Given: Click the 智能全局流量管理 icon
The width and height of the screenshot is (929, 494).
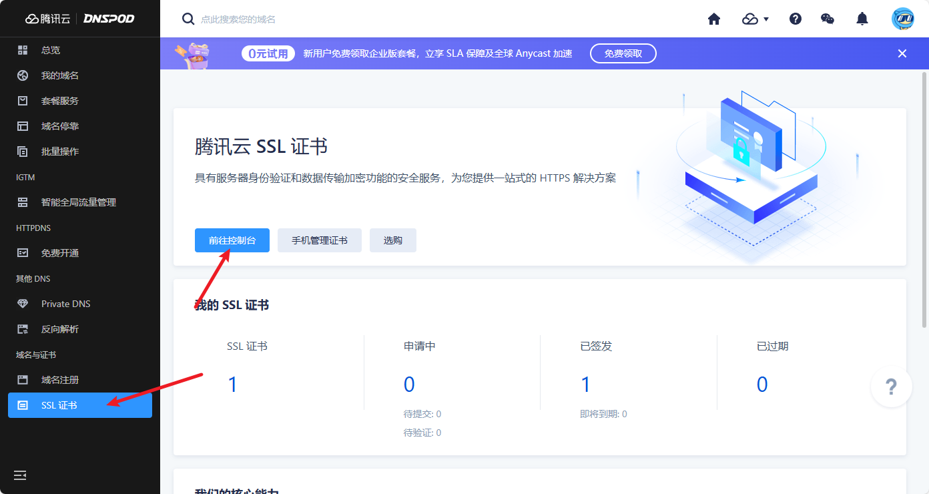Looking at the screenshot, I should (x=23, y=202).
